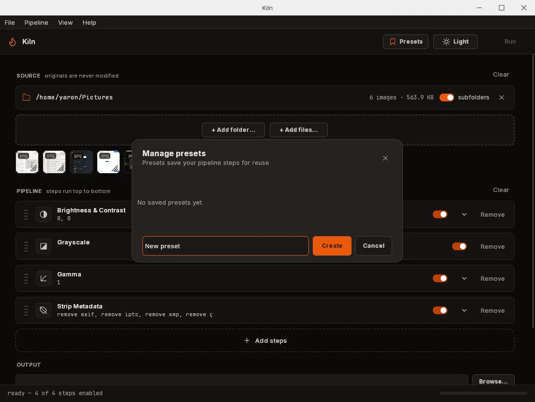The height and width of the screenshot is (402, 535).
Task: Clear the source list
Action: tap(501, 75)
